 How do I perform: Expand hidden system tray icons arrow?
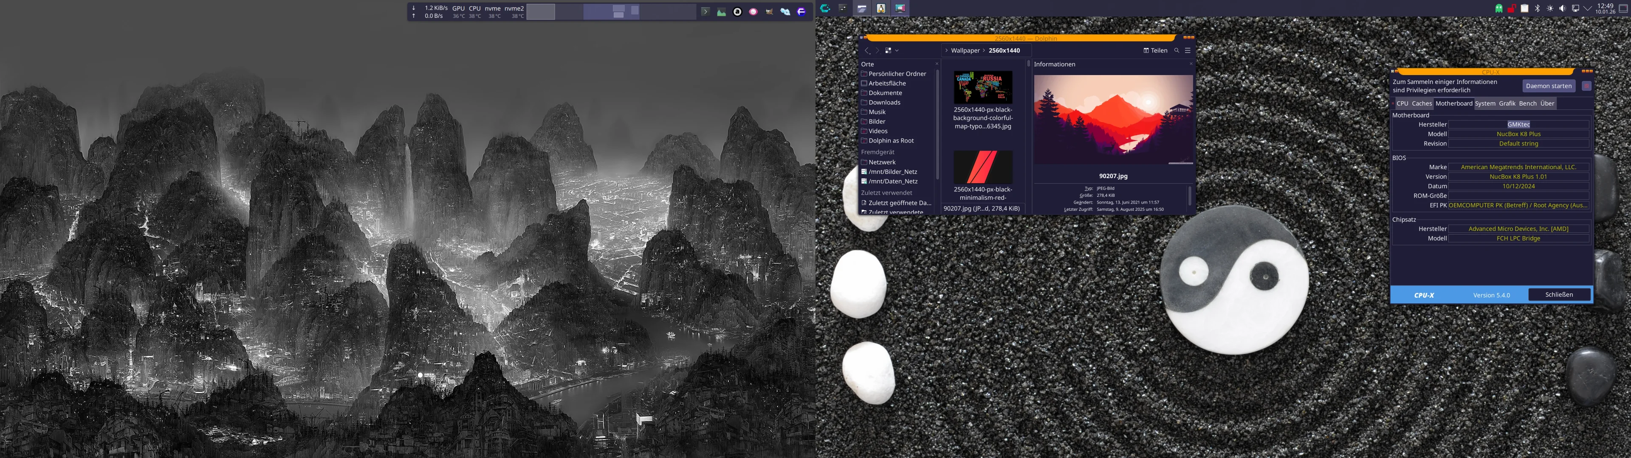(1587, 8)
